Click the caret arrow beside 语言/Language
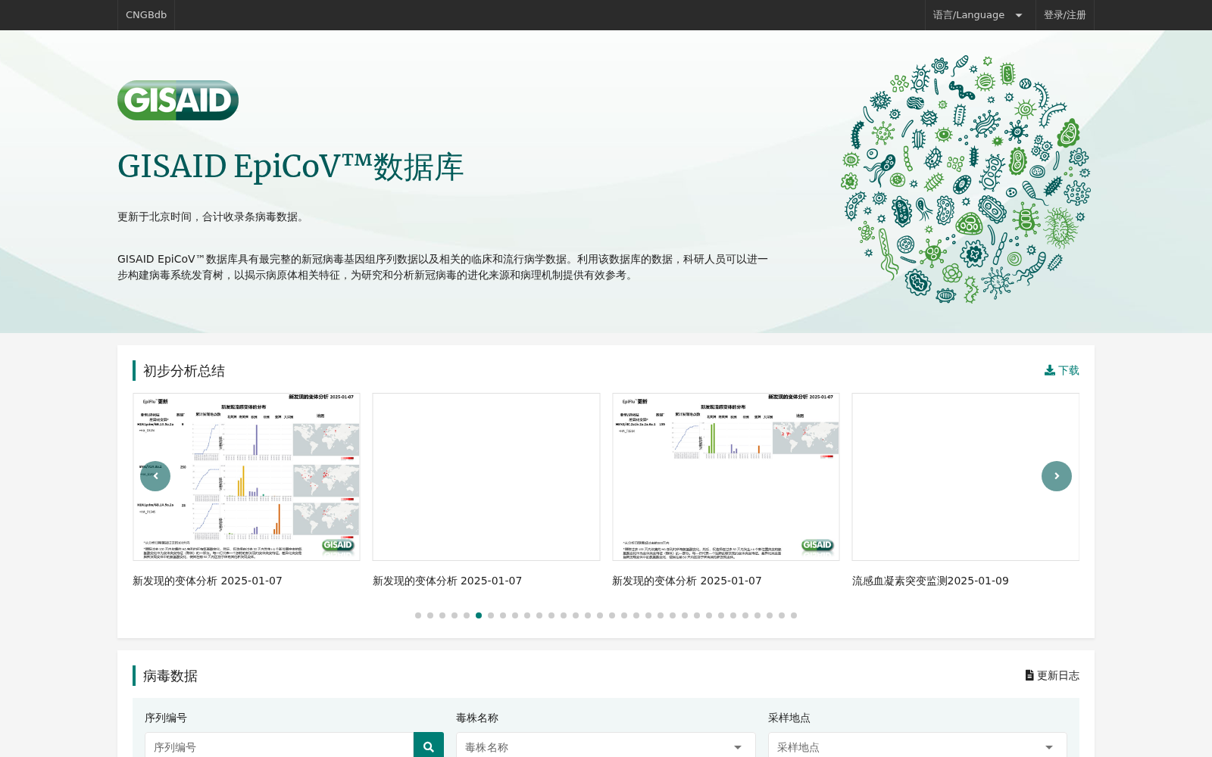 pos(1019,15)
